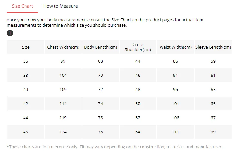Screen dimensions: 236x162
Task: Click body length value 68
Action: [x=100, y=61]
